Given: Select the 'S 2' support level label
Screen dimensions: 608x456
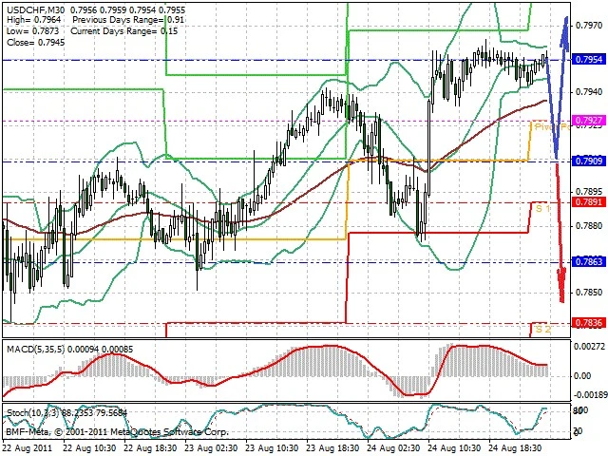Looking at the screenshot, I should pyautogui.click(x=542, y=330).
